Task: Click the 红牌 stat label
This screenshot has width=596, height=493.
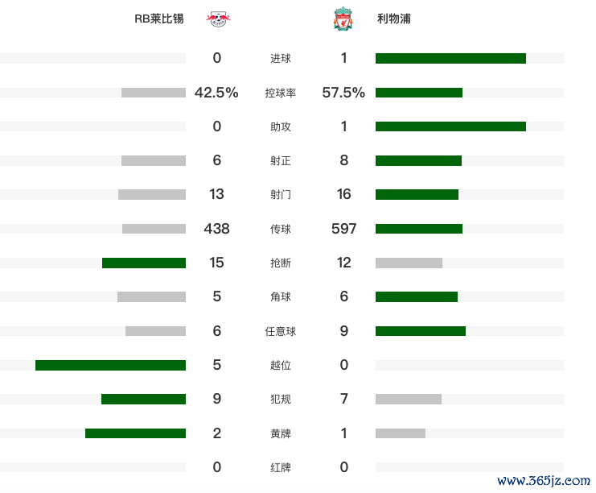Action: point(281,467)
